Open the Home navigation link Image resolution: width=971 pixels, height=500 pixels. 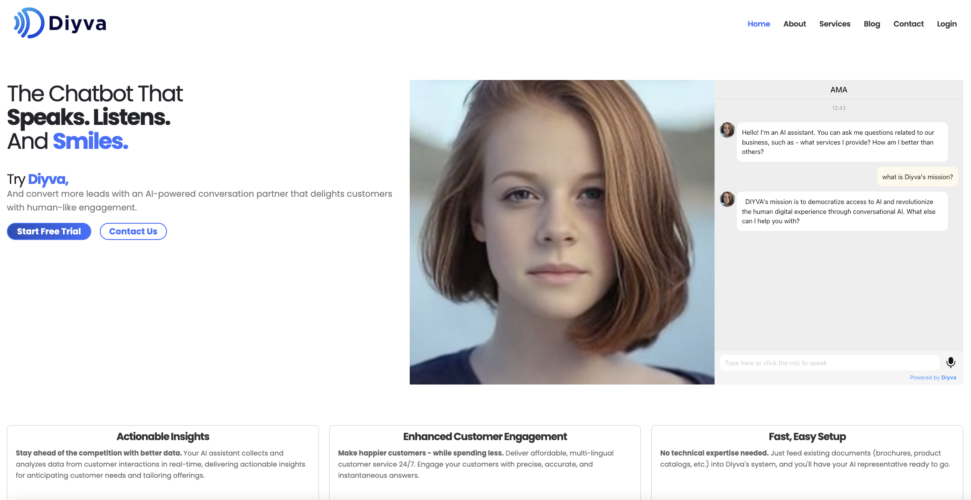(x=759, y=24)
